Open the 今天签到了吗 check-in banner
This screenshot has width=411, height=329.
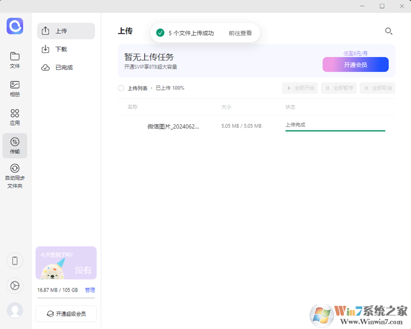click(66, 263)
